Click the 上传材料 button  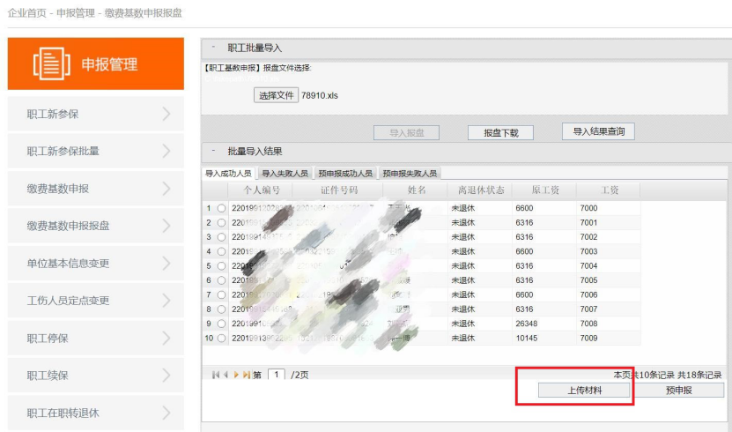[573, 390]
